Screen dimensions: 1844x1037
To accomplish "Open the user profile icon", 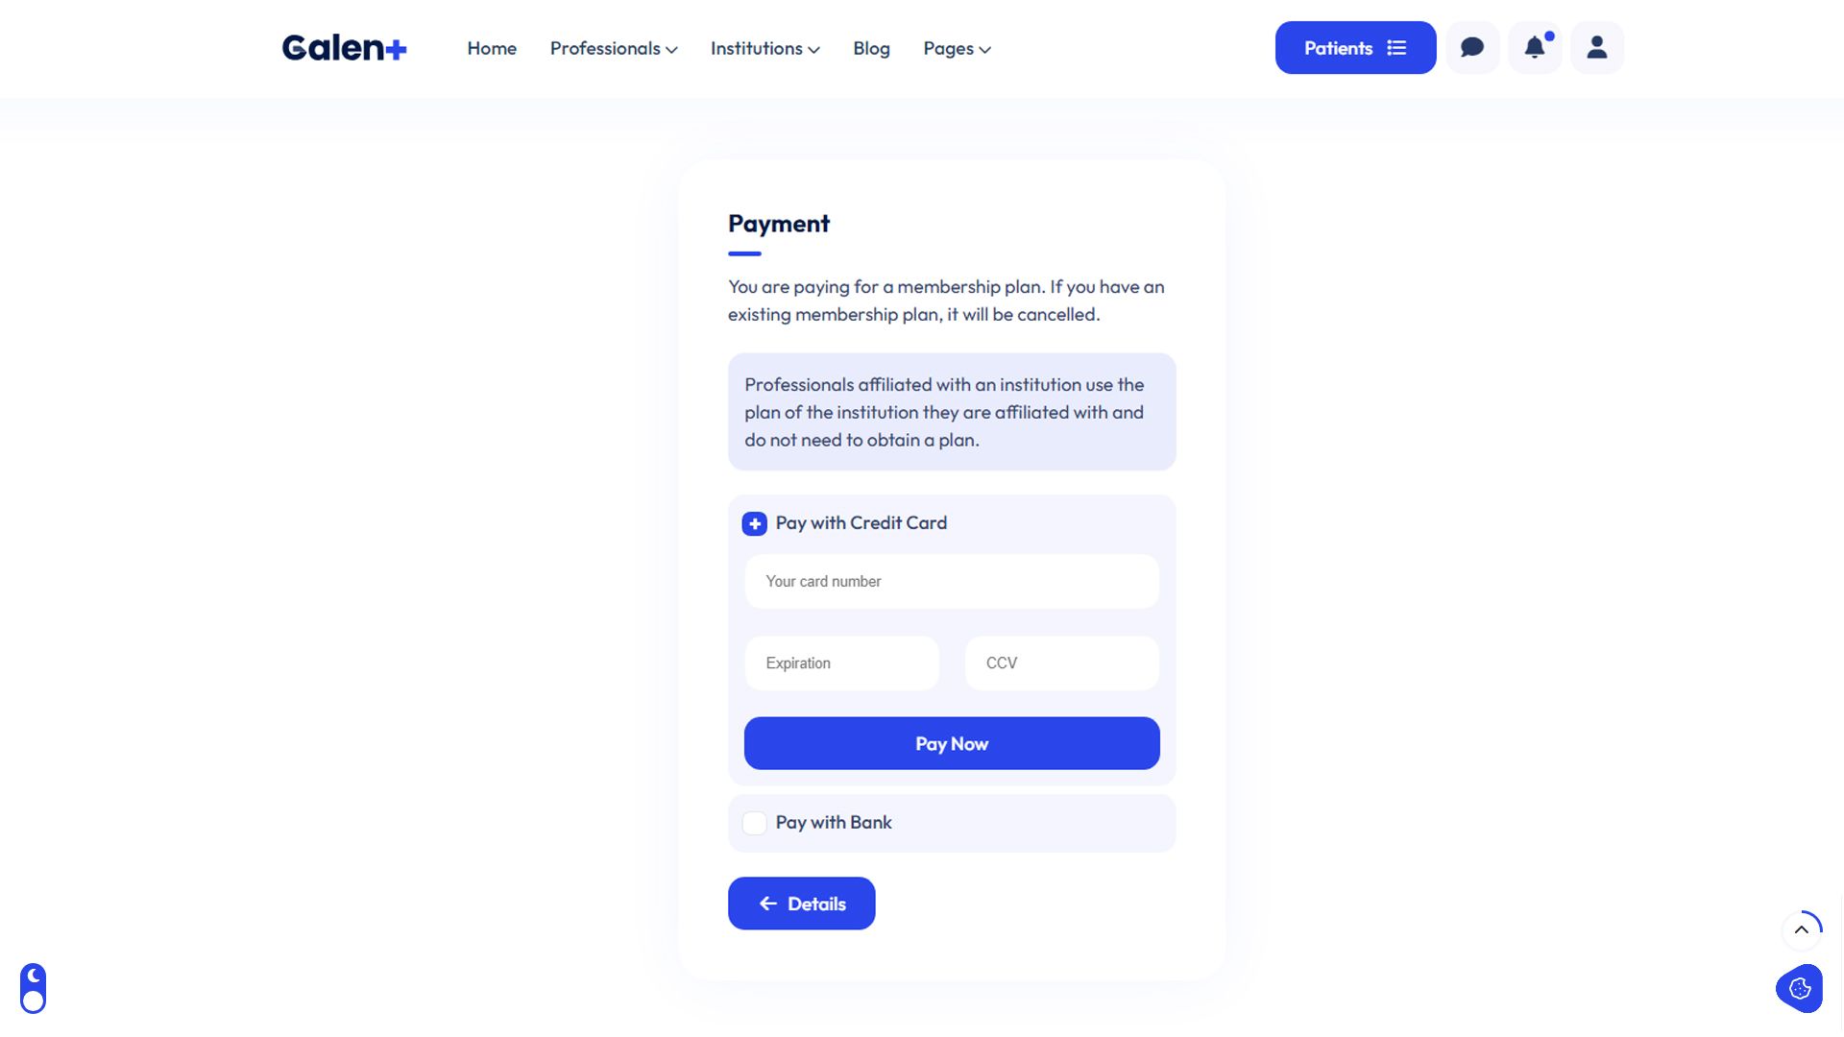I will [x=1597, y=48].
